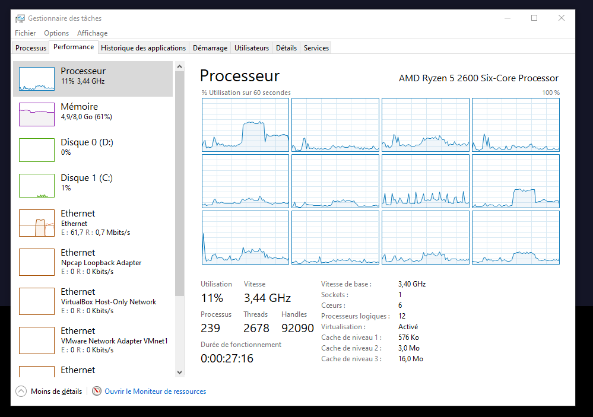Click the Task Manager title bar icon

[20, 18]
